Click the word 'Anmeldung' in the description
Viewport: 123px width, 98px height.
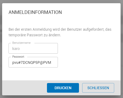[x=42, y=29]
